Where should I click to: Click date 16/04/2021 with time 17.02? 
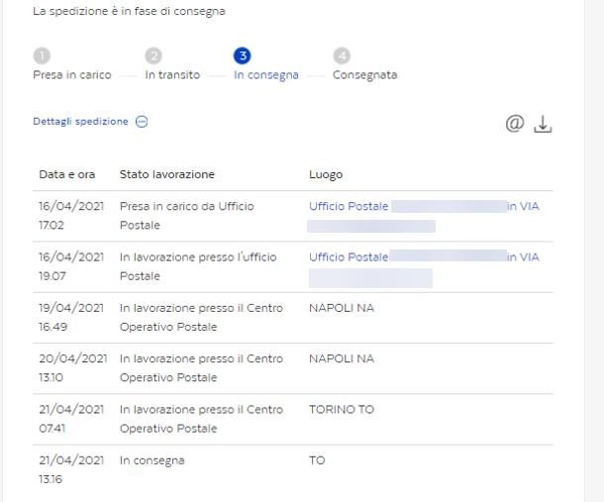pos(71,216)
